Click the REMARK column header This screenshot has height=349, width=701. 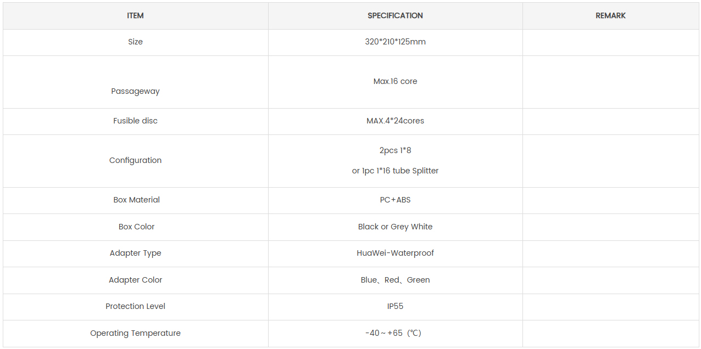point(610,15)
